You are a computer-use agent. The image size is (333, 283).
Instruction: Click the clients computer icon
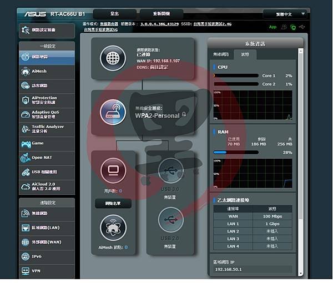pyautogui.click(x=113, y=170)
